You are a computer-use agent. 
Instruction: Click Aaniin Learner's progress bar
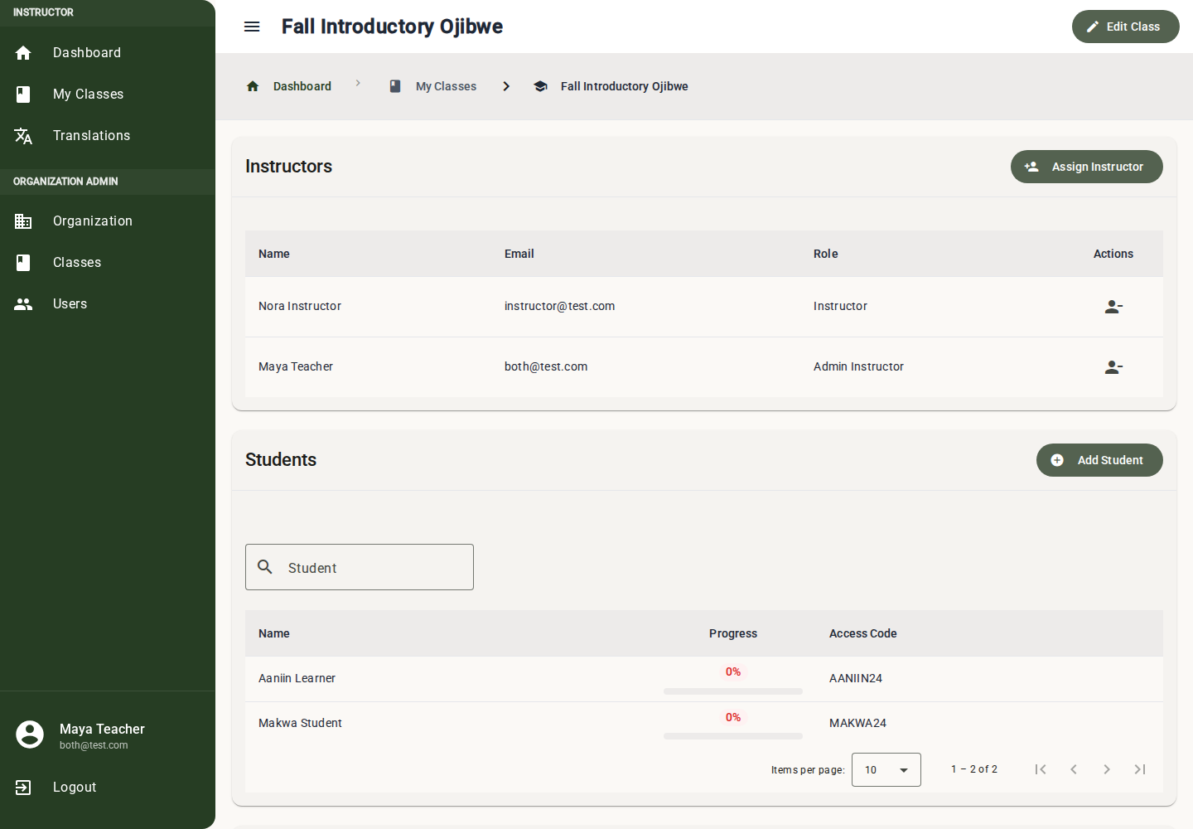tap(733, 691)
